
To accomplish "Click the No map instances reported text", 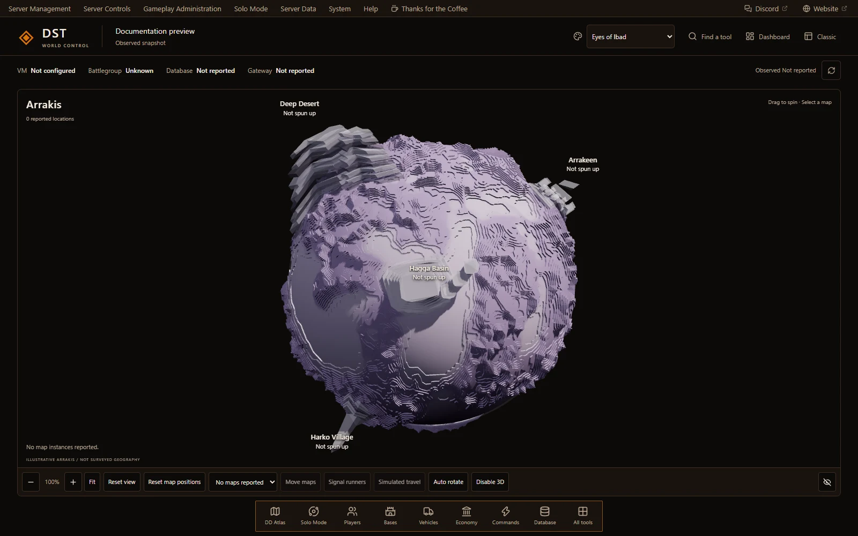I will tap(62, 447).
